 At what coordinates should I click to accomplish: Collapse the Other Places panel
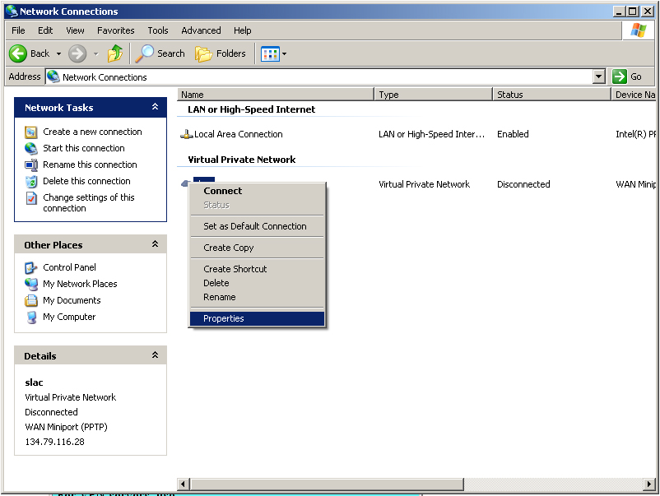point(155,244)
